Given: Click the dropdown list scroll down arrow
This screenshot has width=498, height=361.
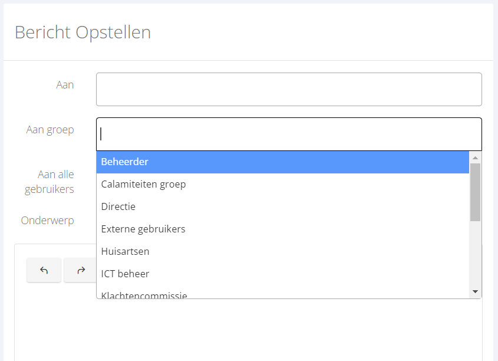Looking at the screenshot, I should coord(475,292).
